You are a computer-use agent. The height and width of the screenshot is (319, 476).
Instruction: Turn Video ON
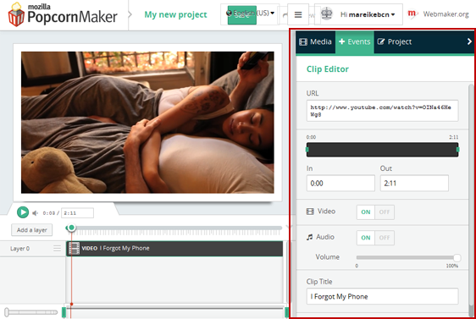coord(366,212)
